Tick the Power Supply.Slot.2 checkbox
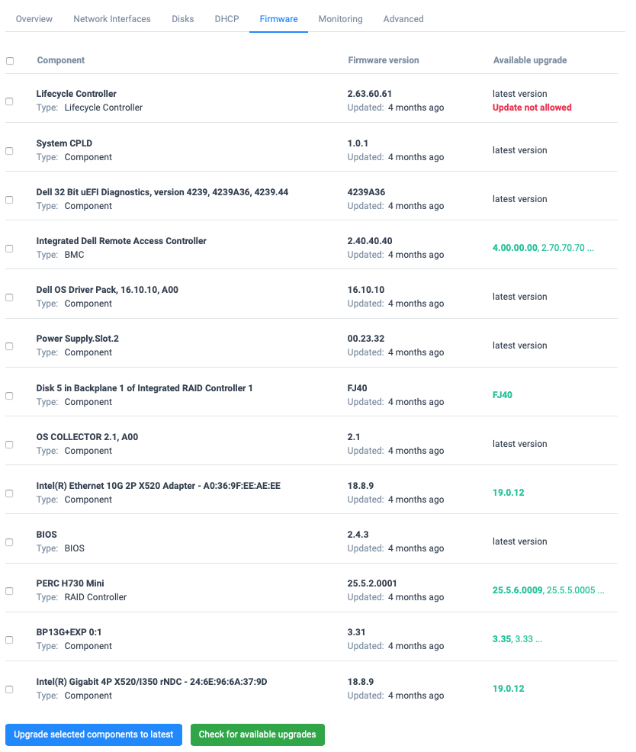 tap(9, 346)
